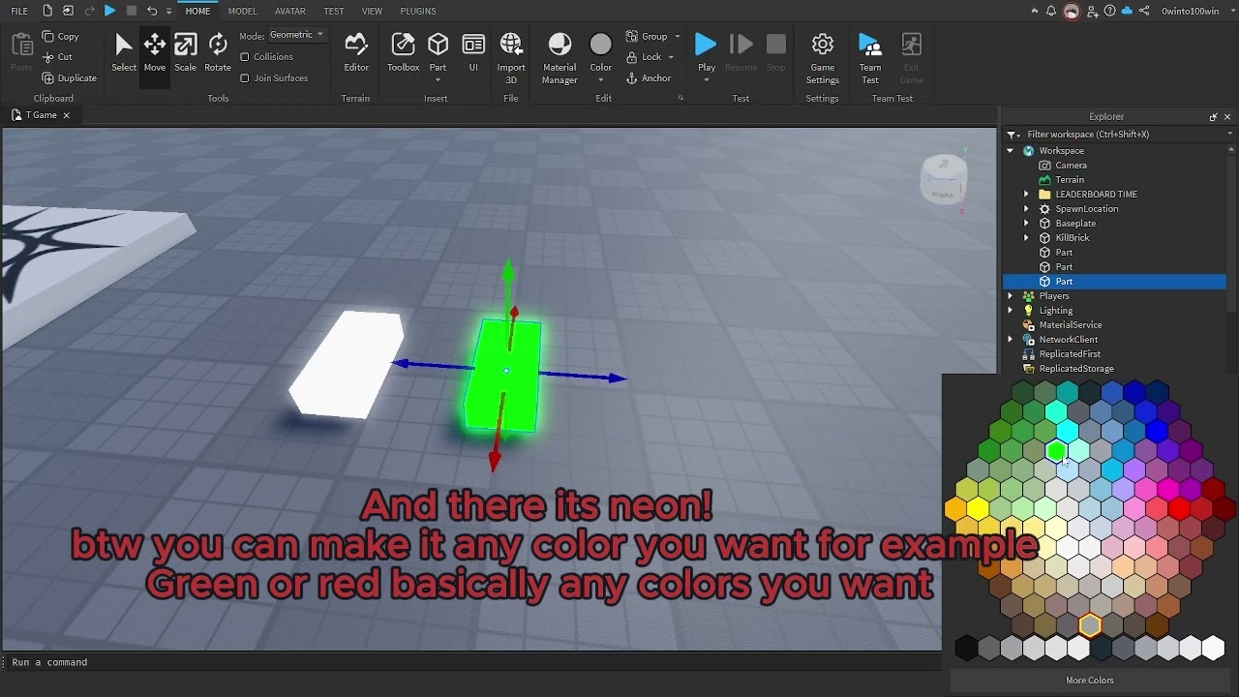This screenshot has height=697, width=1239.
Task: Open the notifications bell
Action: 1051,11
